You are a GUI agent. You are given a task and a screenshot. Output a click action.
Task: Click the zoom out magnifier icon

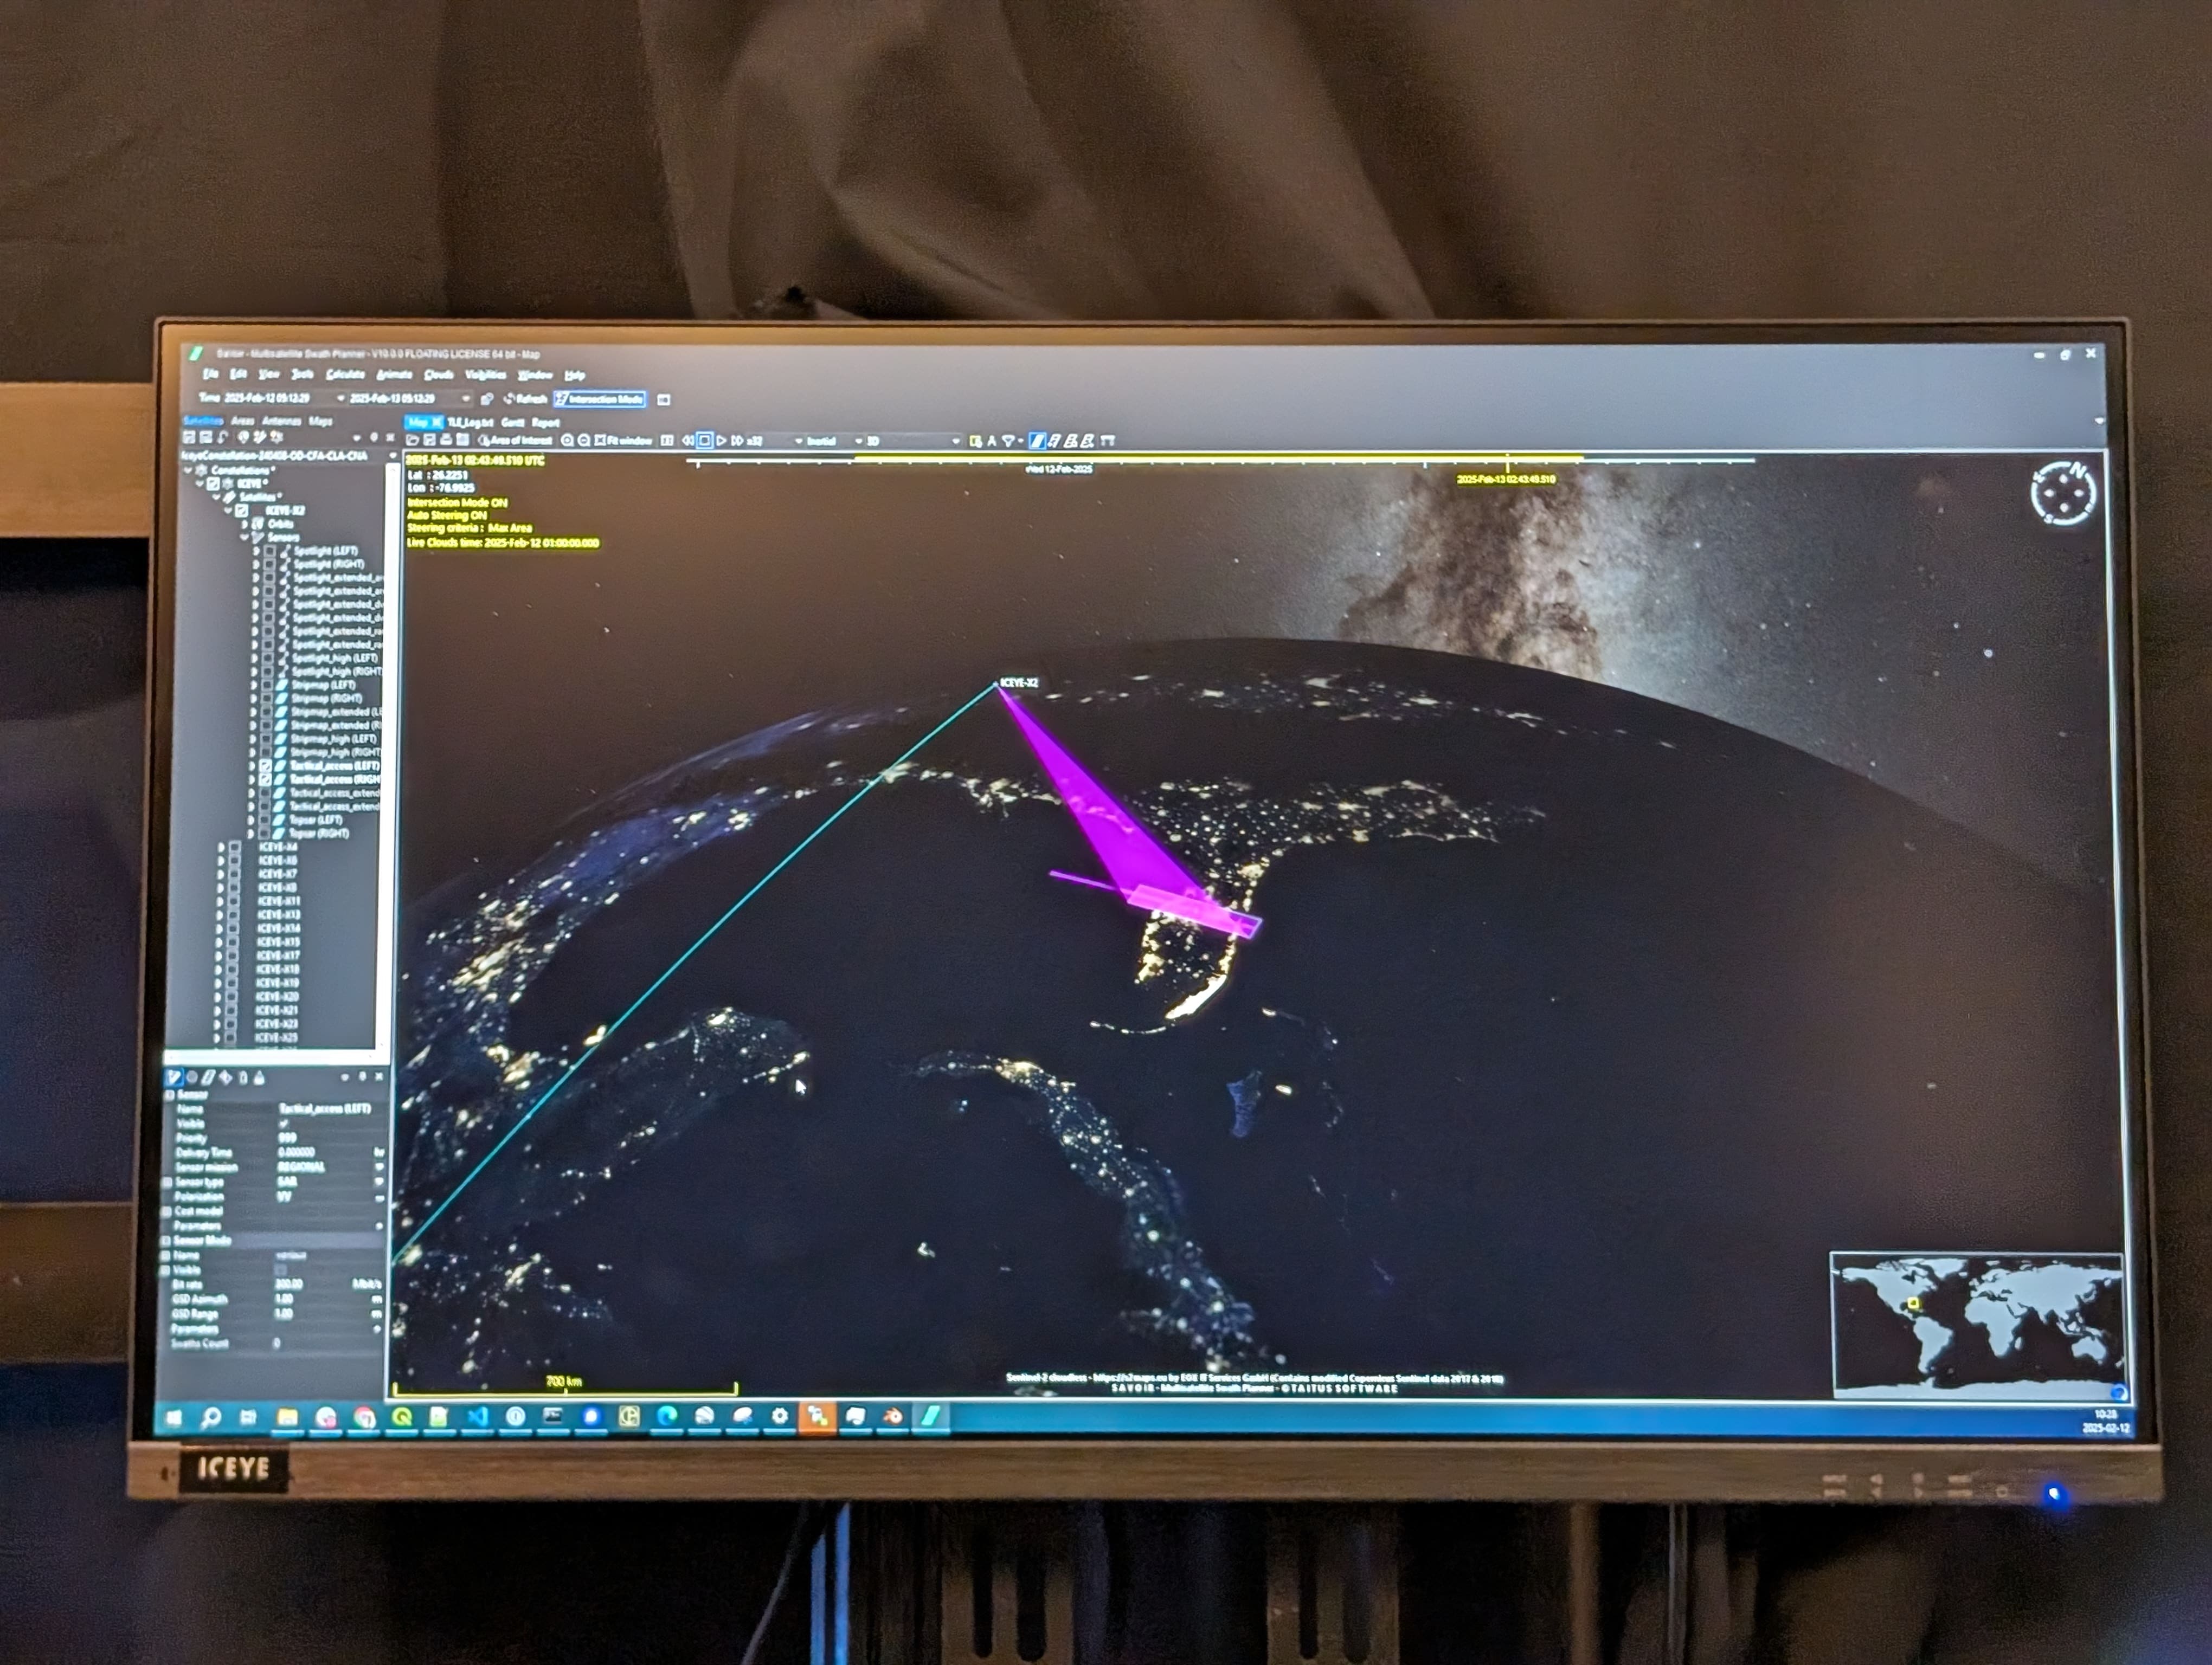(x=584, y=440)
